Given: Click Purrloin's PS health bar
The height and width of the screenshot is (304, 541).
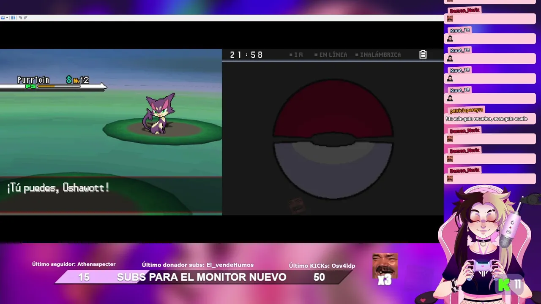Looking at the screenshot, I should 53,87.
